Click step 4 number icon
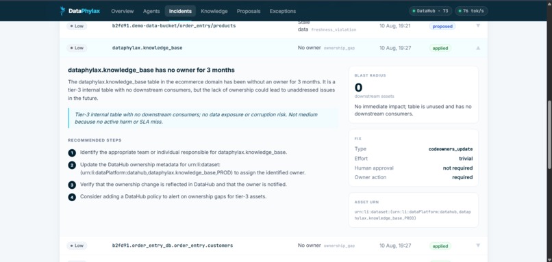 [72, 197]
